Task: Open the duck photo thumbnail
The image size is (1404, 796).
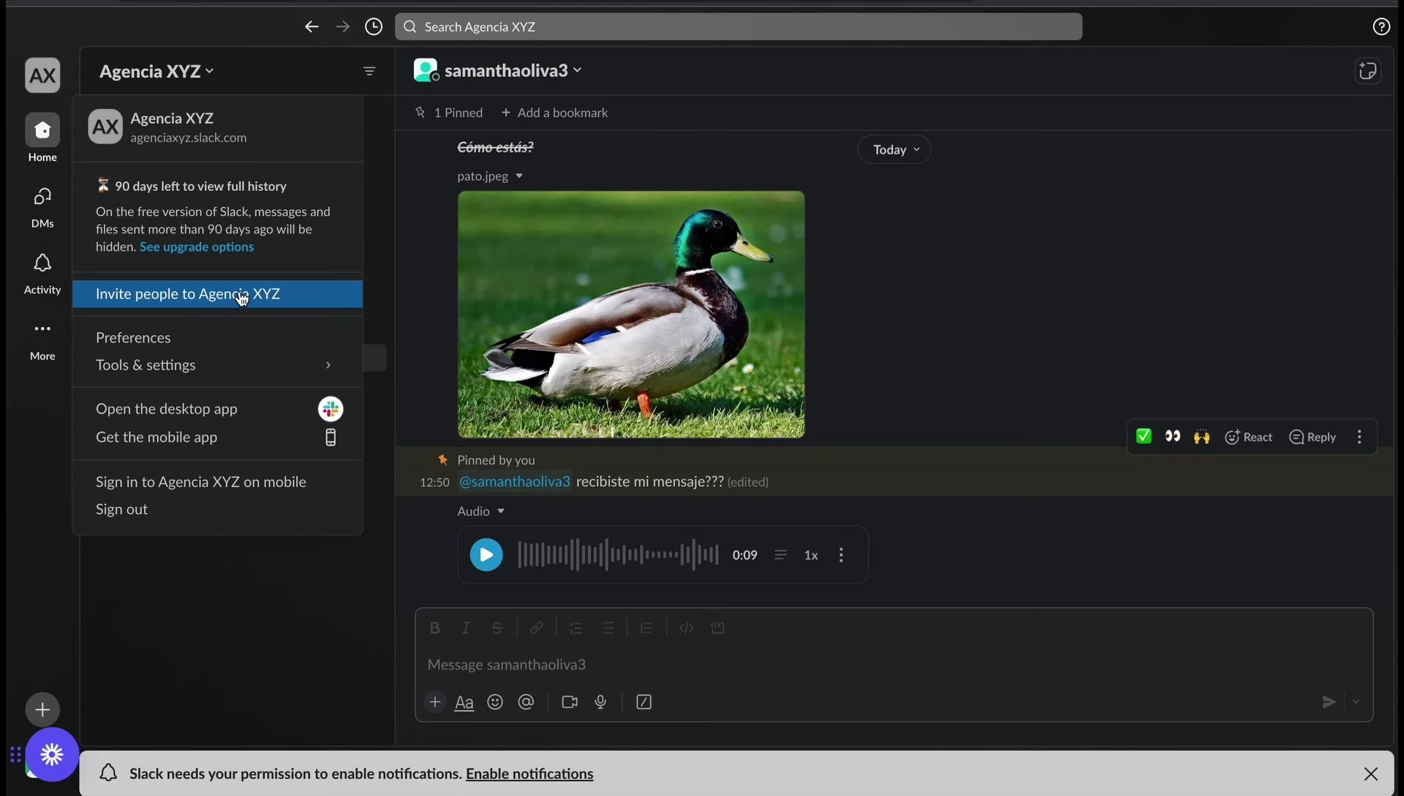Action: coord(631,315)
